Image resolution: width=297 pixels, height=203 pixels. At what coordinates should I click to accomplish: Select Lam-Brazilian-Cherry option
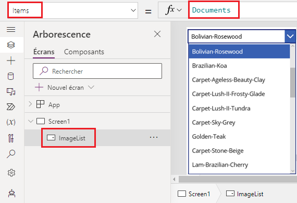(x=239, y=165)
